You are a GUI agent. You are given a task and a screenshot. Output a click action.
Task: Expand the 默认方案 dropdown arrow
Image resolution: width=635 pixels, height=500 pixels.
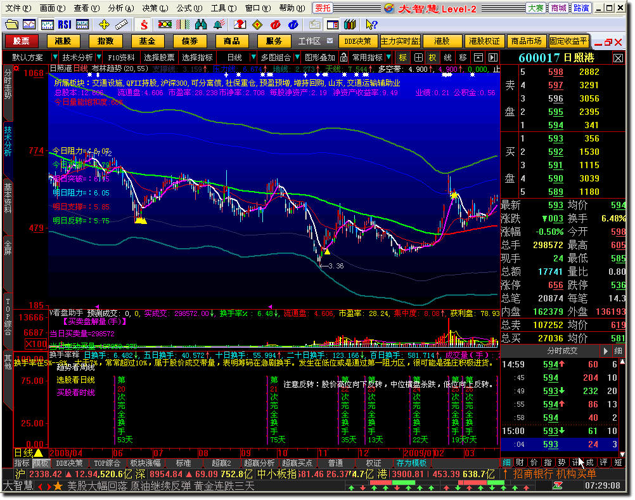tap(55, 58)
